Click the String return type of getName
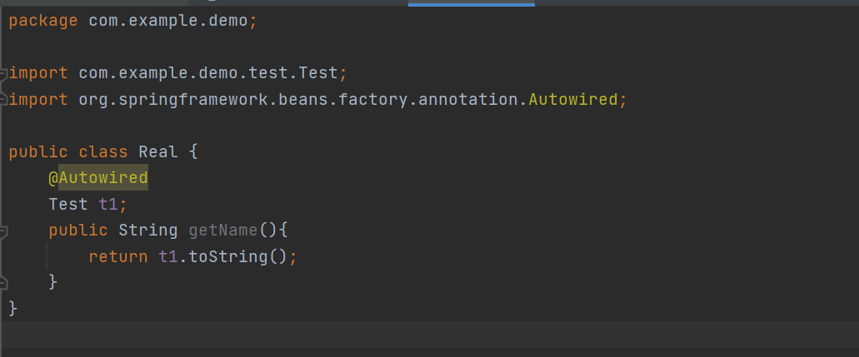Viewport: 859px width, 357px height. 147,230
